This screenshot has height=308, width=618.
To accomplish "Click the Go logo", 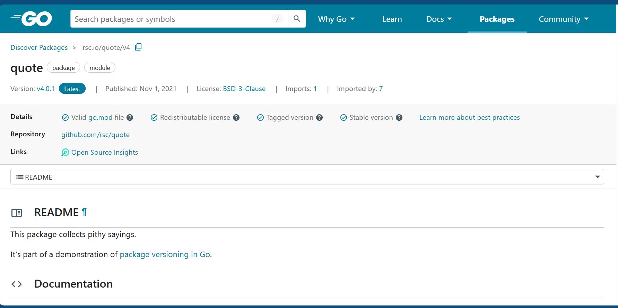I will pyautogui.click(x=31, y=19).
